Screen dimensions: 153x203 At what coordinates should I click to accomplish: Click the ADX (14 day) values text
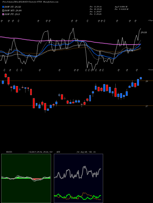87,152
